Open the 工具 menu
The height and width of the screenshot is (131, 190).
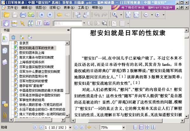click(x=83, y=8)
